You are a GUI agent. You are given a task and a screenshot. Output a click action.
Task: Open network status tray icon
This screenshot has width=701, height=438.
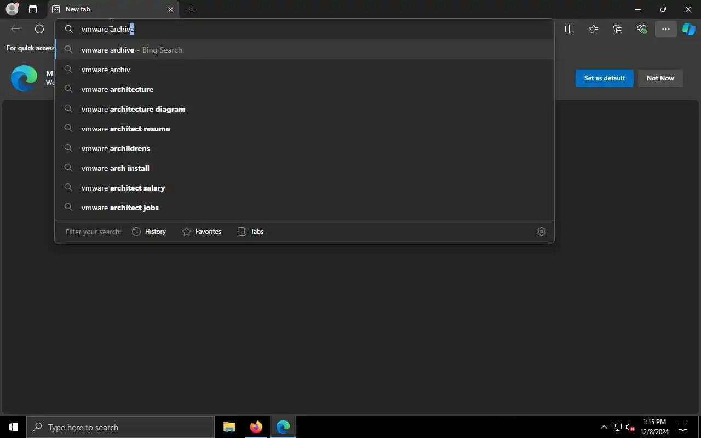pyautogui.click(x=617, y=427)
